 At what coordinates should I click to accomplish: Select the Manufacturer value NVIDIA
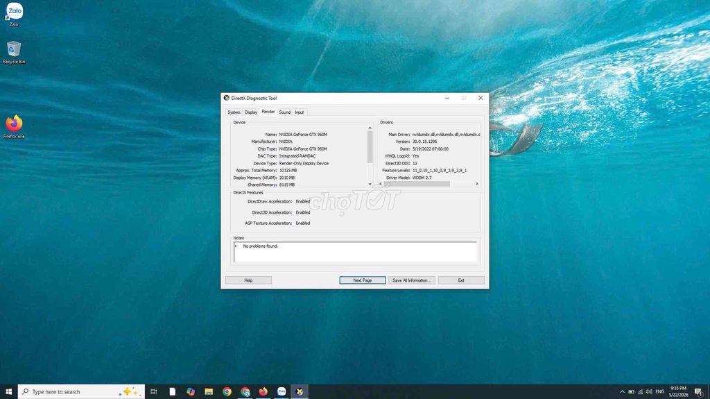coord(286,142)
